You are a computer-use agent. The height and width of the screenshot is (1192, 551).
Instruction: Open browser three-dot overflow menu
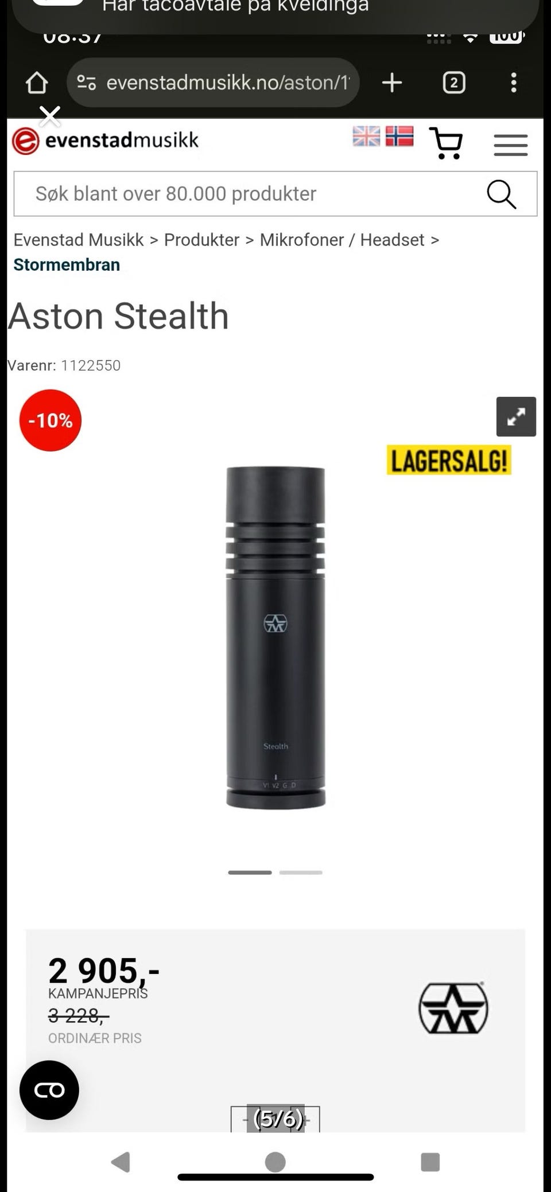[x=514, y=83]
